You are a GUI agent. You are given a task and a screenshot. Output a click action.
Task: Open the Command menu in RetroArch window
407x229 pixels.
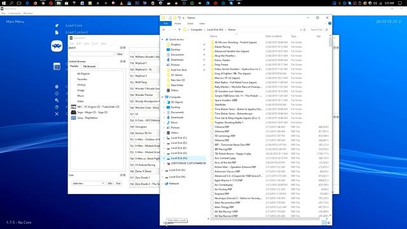(x=14, y=13)
